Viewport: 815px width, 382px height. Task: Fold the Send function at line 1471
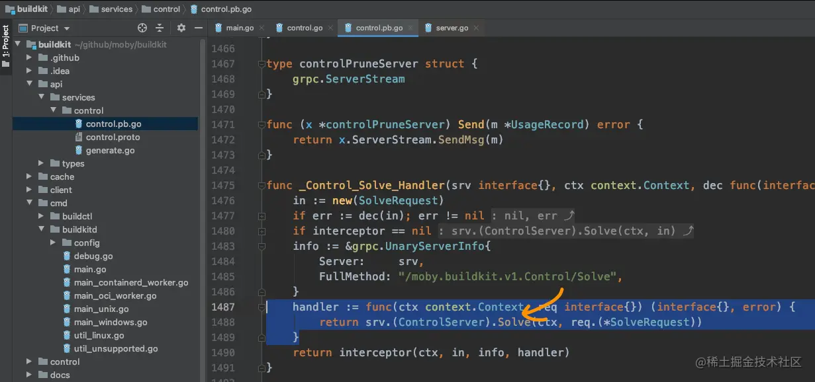coord(262,125)
